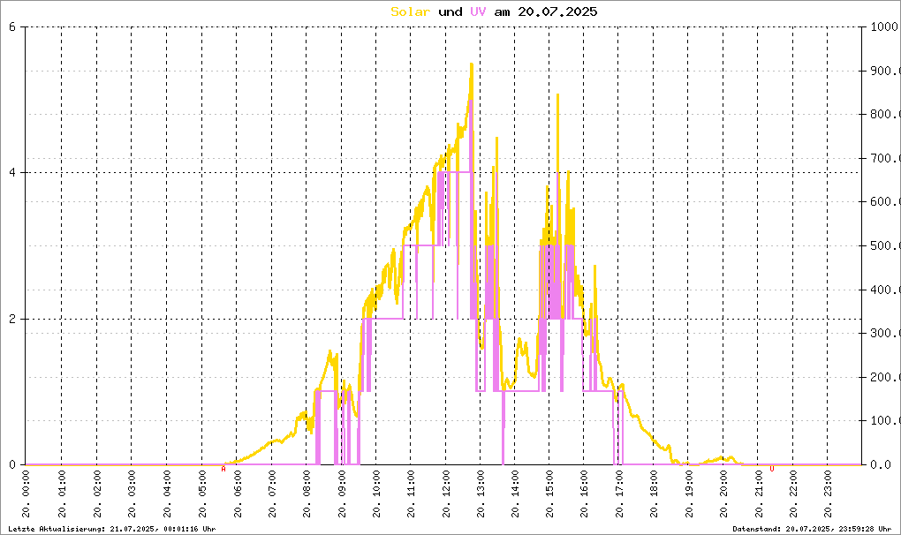Click the left axis value "4"

click(x=12, y=172)
